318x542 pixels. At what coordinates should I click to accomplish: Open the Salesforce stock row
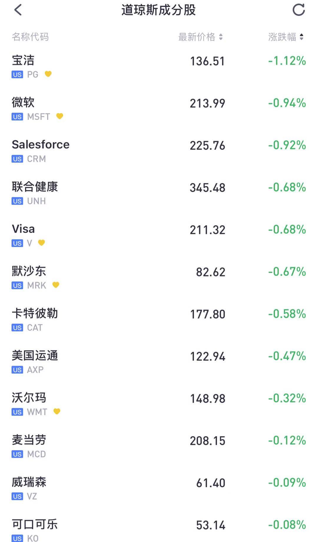click(159, 151)
